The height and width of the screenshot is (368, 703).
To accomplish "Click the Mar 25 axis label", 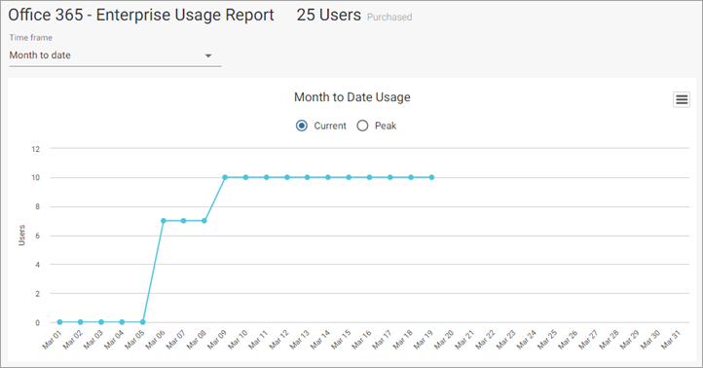I will coord(547,340).
